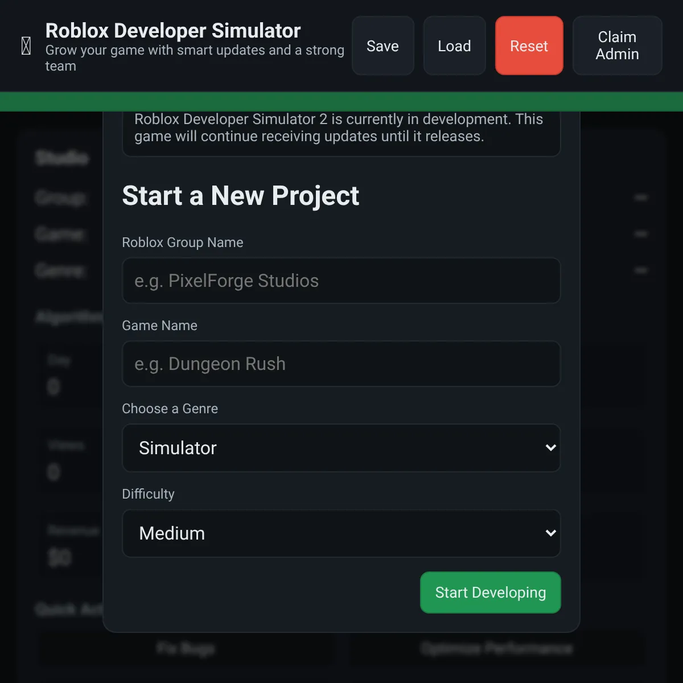Image resolution: width=683 pixels, height=683 pixels.
Task: Click the Game Name label
Action: (159, 326)
